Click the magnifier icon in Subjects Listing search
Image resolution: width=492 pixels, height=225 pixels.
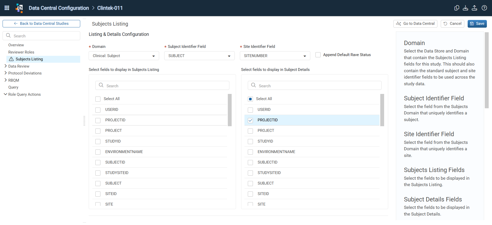pos(101,85)
